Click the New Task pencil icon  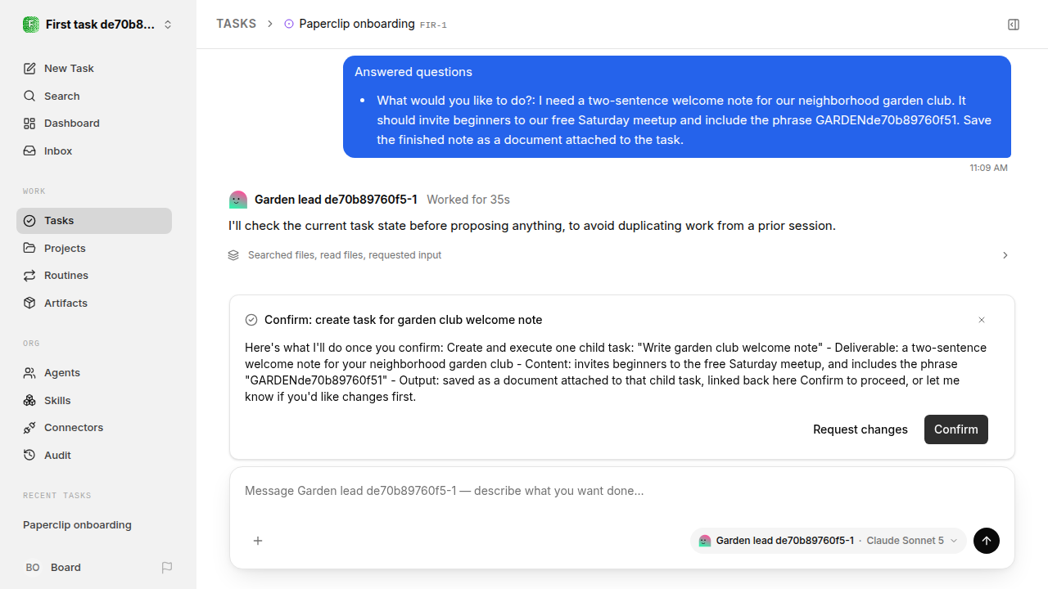click(29, 69)
